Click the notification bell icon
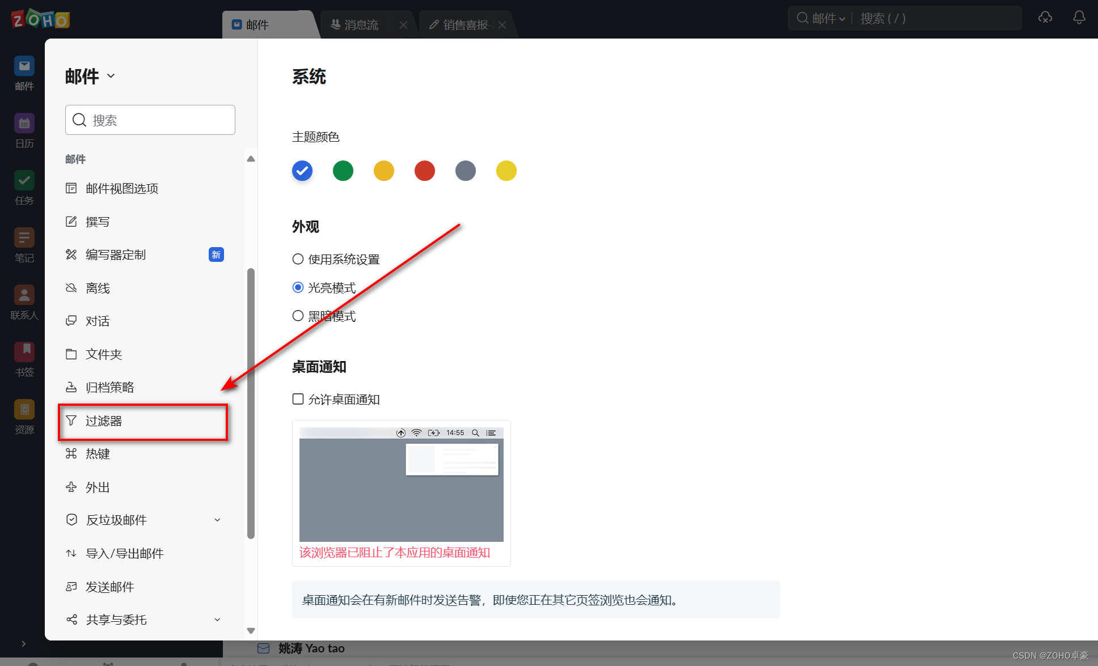 [1079, 18]
